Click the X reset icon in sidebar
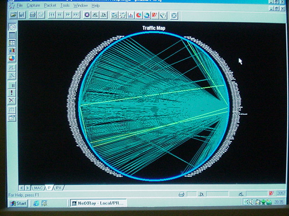This screenshot has width=289, height=216. 12,100
